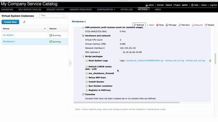Click the Must Gather Logs script icon
The image size is (218, 122).
click(x=87, y=61)
